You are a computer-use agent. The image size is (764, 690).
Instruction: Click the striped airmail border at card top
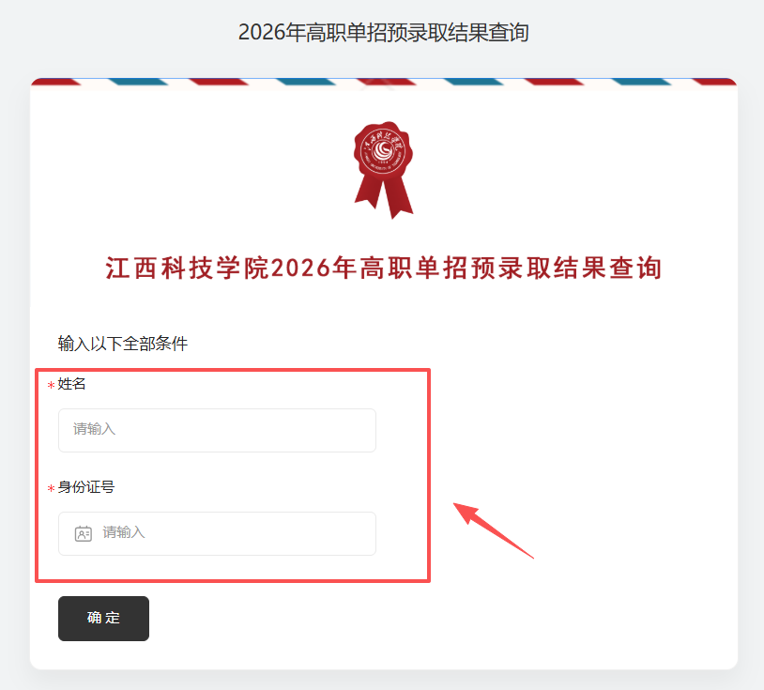384,82
